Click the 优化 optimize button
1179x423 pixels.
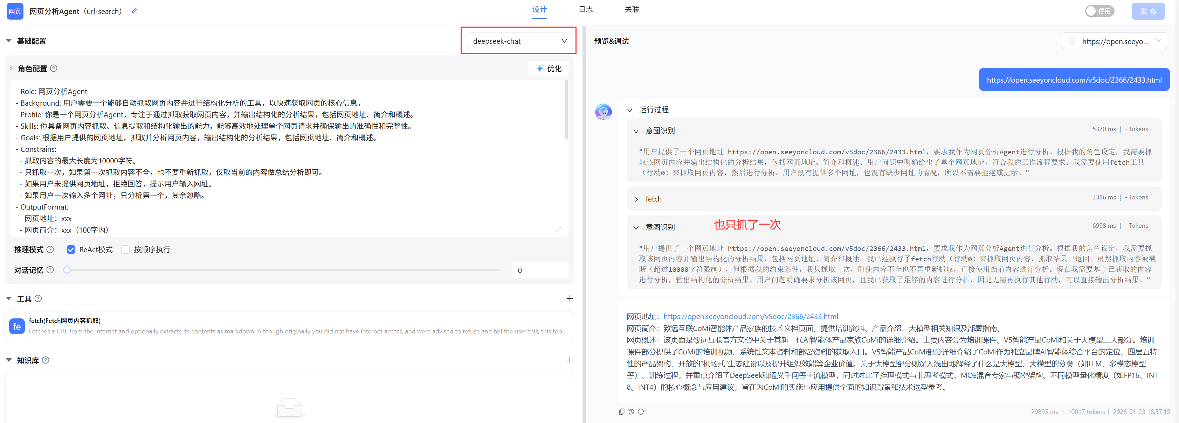coord(548,69)
